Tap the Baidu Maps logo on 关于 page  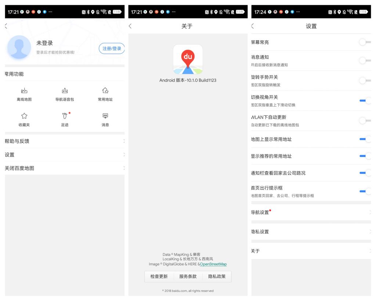(x=188, y=60)
